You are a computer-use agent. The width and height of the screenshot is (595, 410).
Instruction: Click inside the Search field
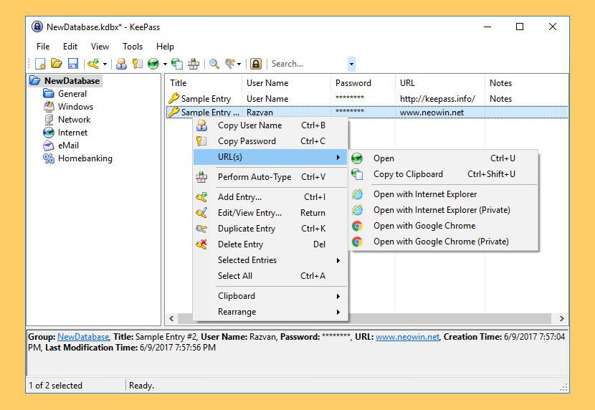[x=308, y=64]
